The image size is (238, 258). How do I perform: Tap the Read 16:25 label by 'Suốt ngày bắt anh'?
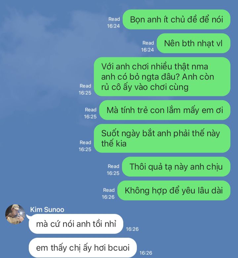pyautogui.click(x=85, y=146)
